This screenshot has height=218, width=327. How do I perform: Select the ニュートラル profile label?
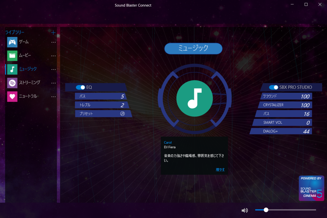coord(28,96)
